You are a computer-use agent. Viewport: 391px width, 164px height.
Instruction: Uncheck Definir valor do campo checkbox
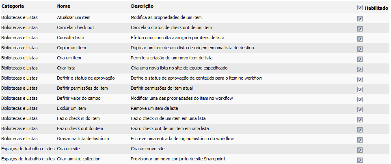click(360, 99)
